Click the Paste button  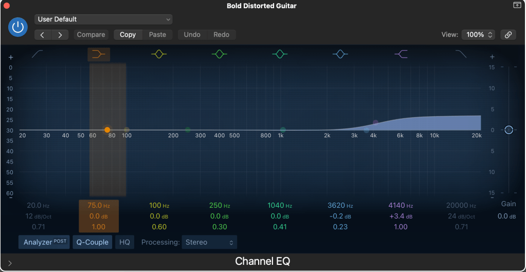157,35
